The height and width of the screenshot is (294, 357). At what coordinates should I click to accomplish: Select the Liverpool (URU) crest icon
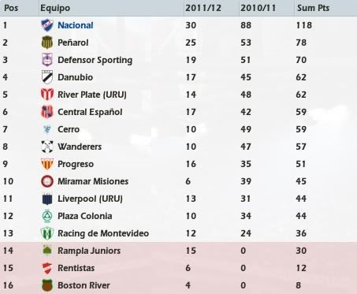[47, 199]
